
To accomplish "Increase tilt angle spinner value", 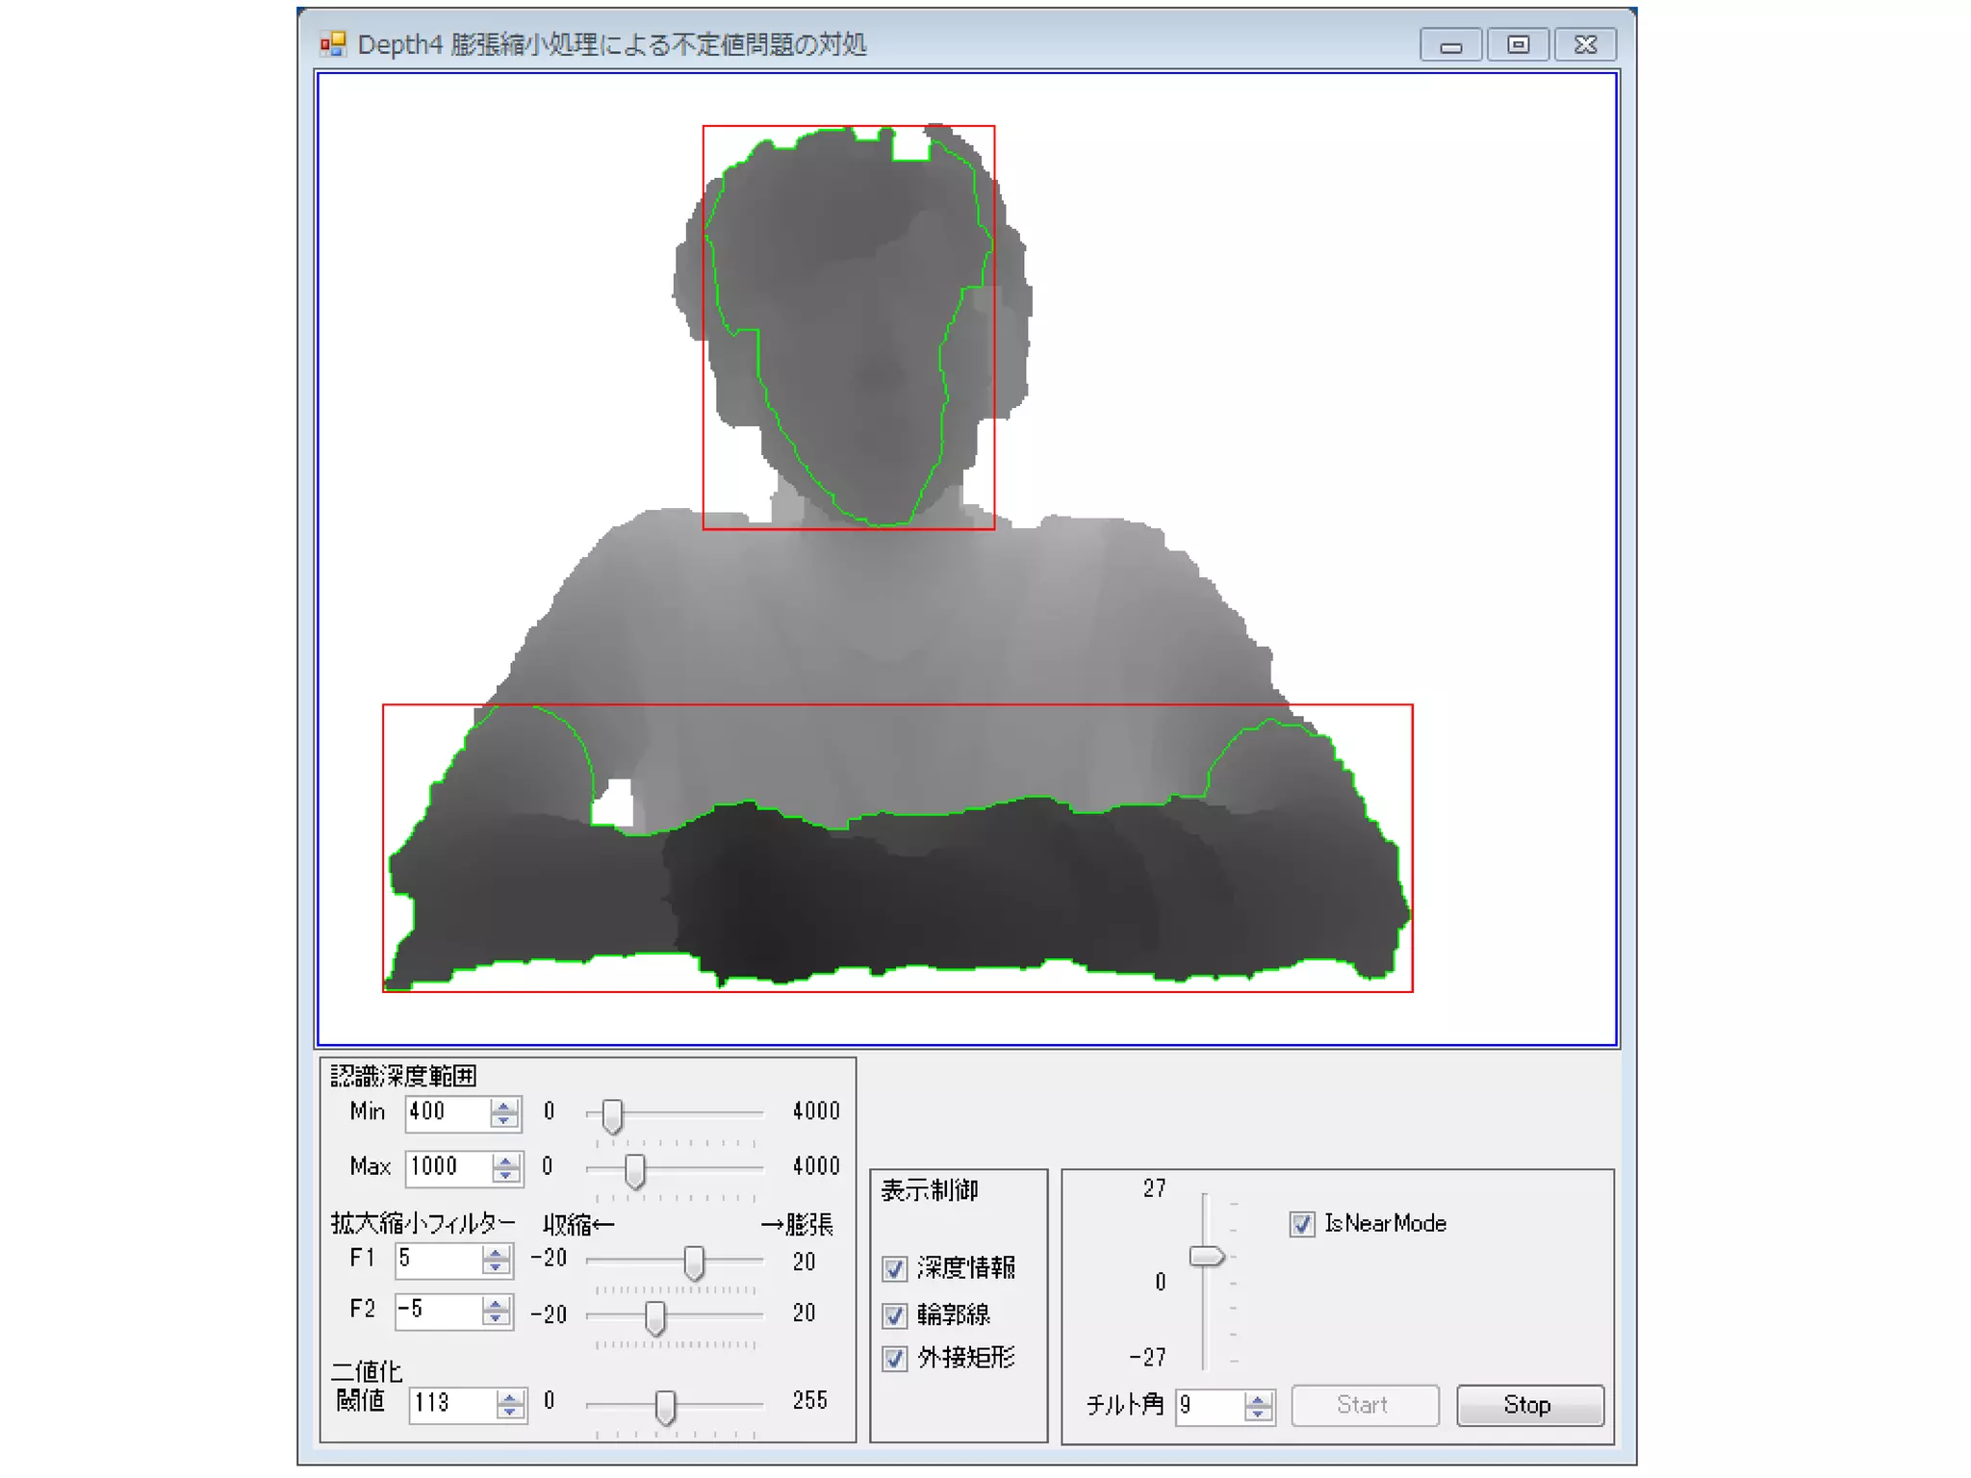I will tap(1258, 1399).
